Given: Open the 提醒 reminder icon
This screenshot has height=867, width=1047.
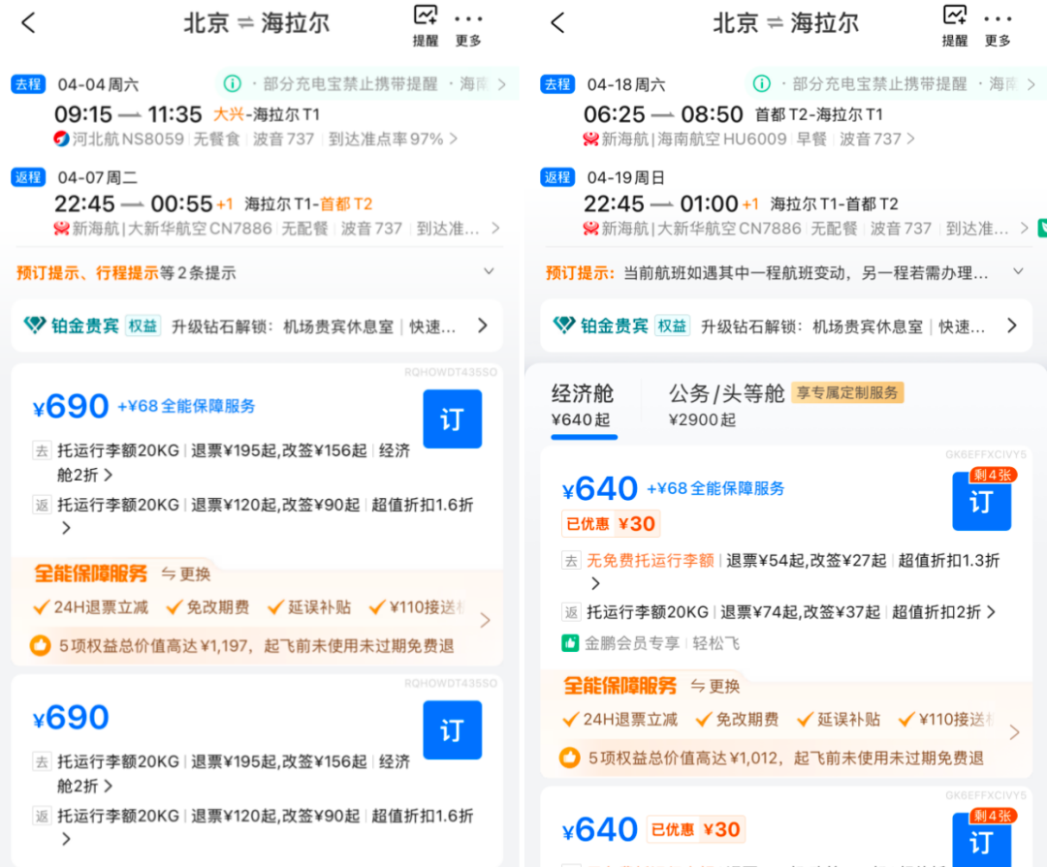Looking at the screenshot, I should tap(425, 21).
